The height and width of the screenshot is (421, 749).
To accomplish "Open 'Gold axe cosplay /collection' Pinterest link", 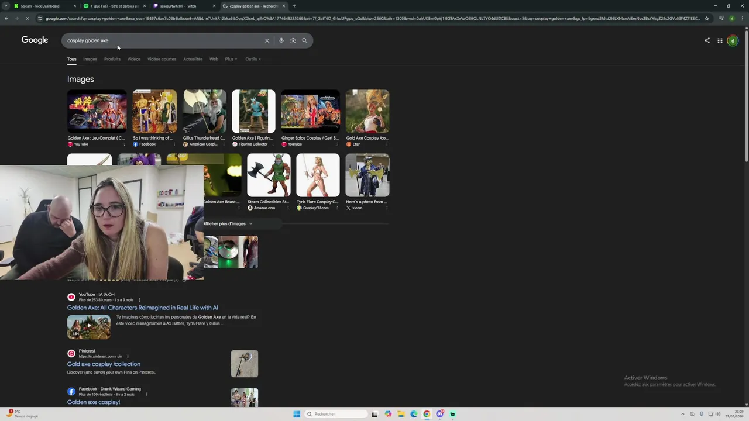I will pos(104,364).
